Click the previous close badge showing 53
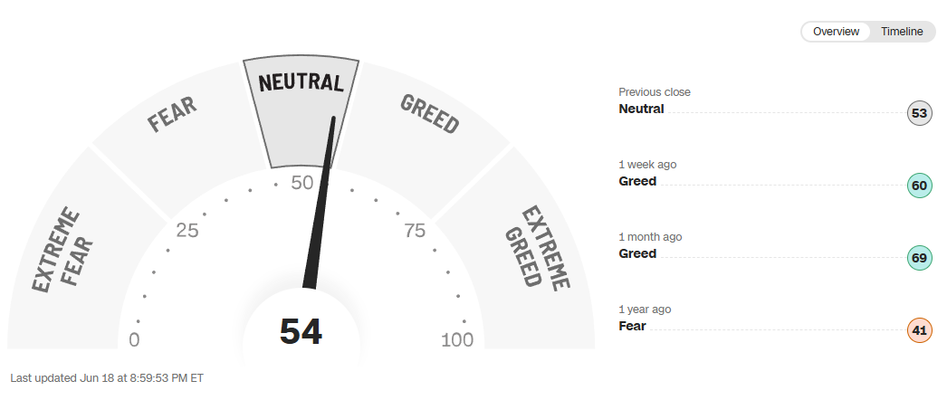Image resolution: width=947 pixels, height=400 pixels. pos(920,114)
